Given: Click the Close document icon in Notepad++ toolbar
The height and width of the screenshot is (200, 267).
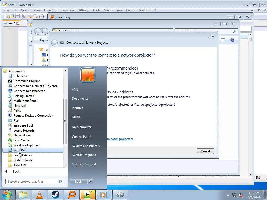Looking at the screenshot, I should (x=29, y=16).
